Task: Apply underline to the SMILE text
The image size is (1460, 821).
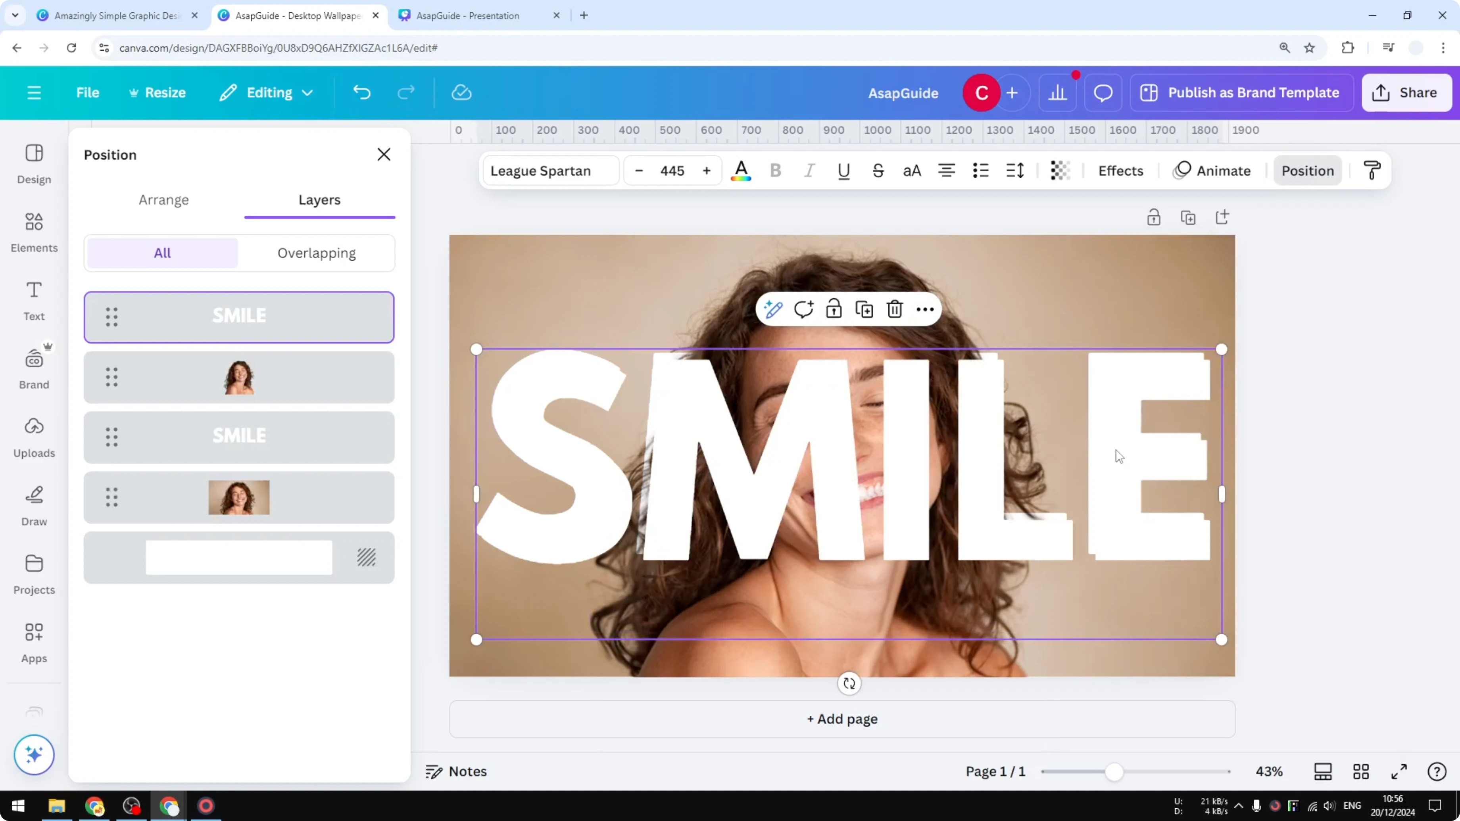Action: (x=843, y=171)
